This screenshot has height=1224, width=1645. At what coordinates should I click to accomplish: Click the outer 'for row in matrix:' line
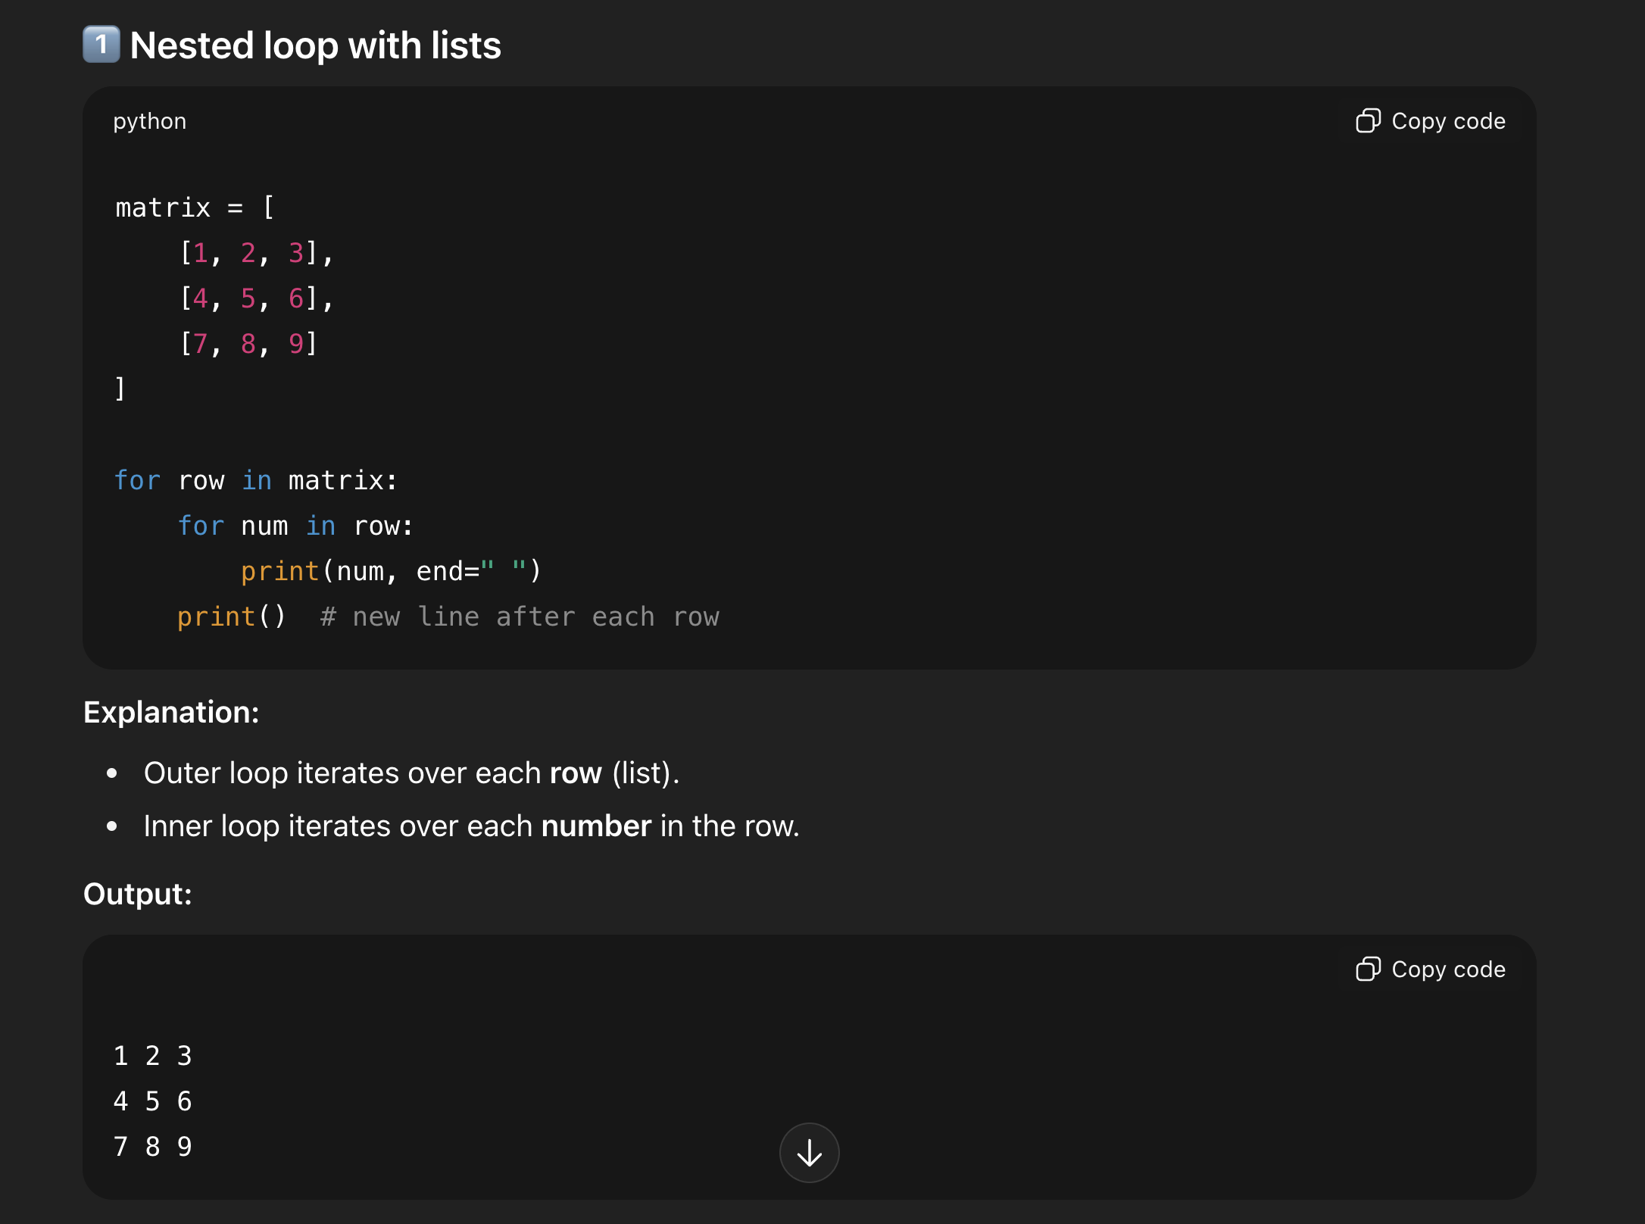[256, 481]
